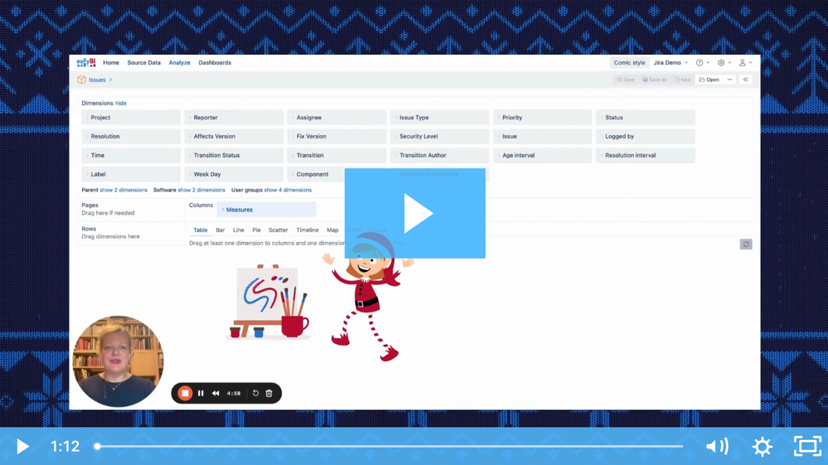Select the Issue dimension
The image size is (828, 465).
pos(543,136)
